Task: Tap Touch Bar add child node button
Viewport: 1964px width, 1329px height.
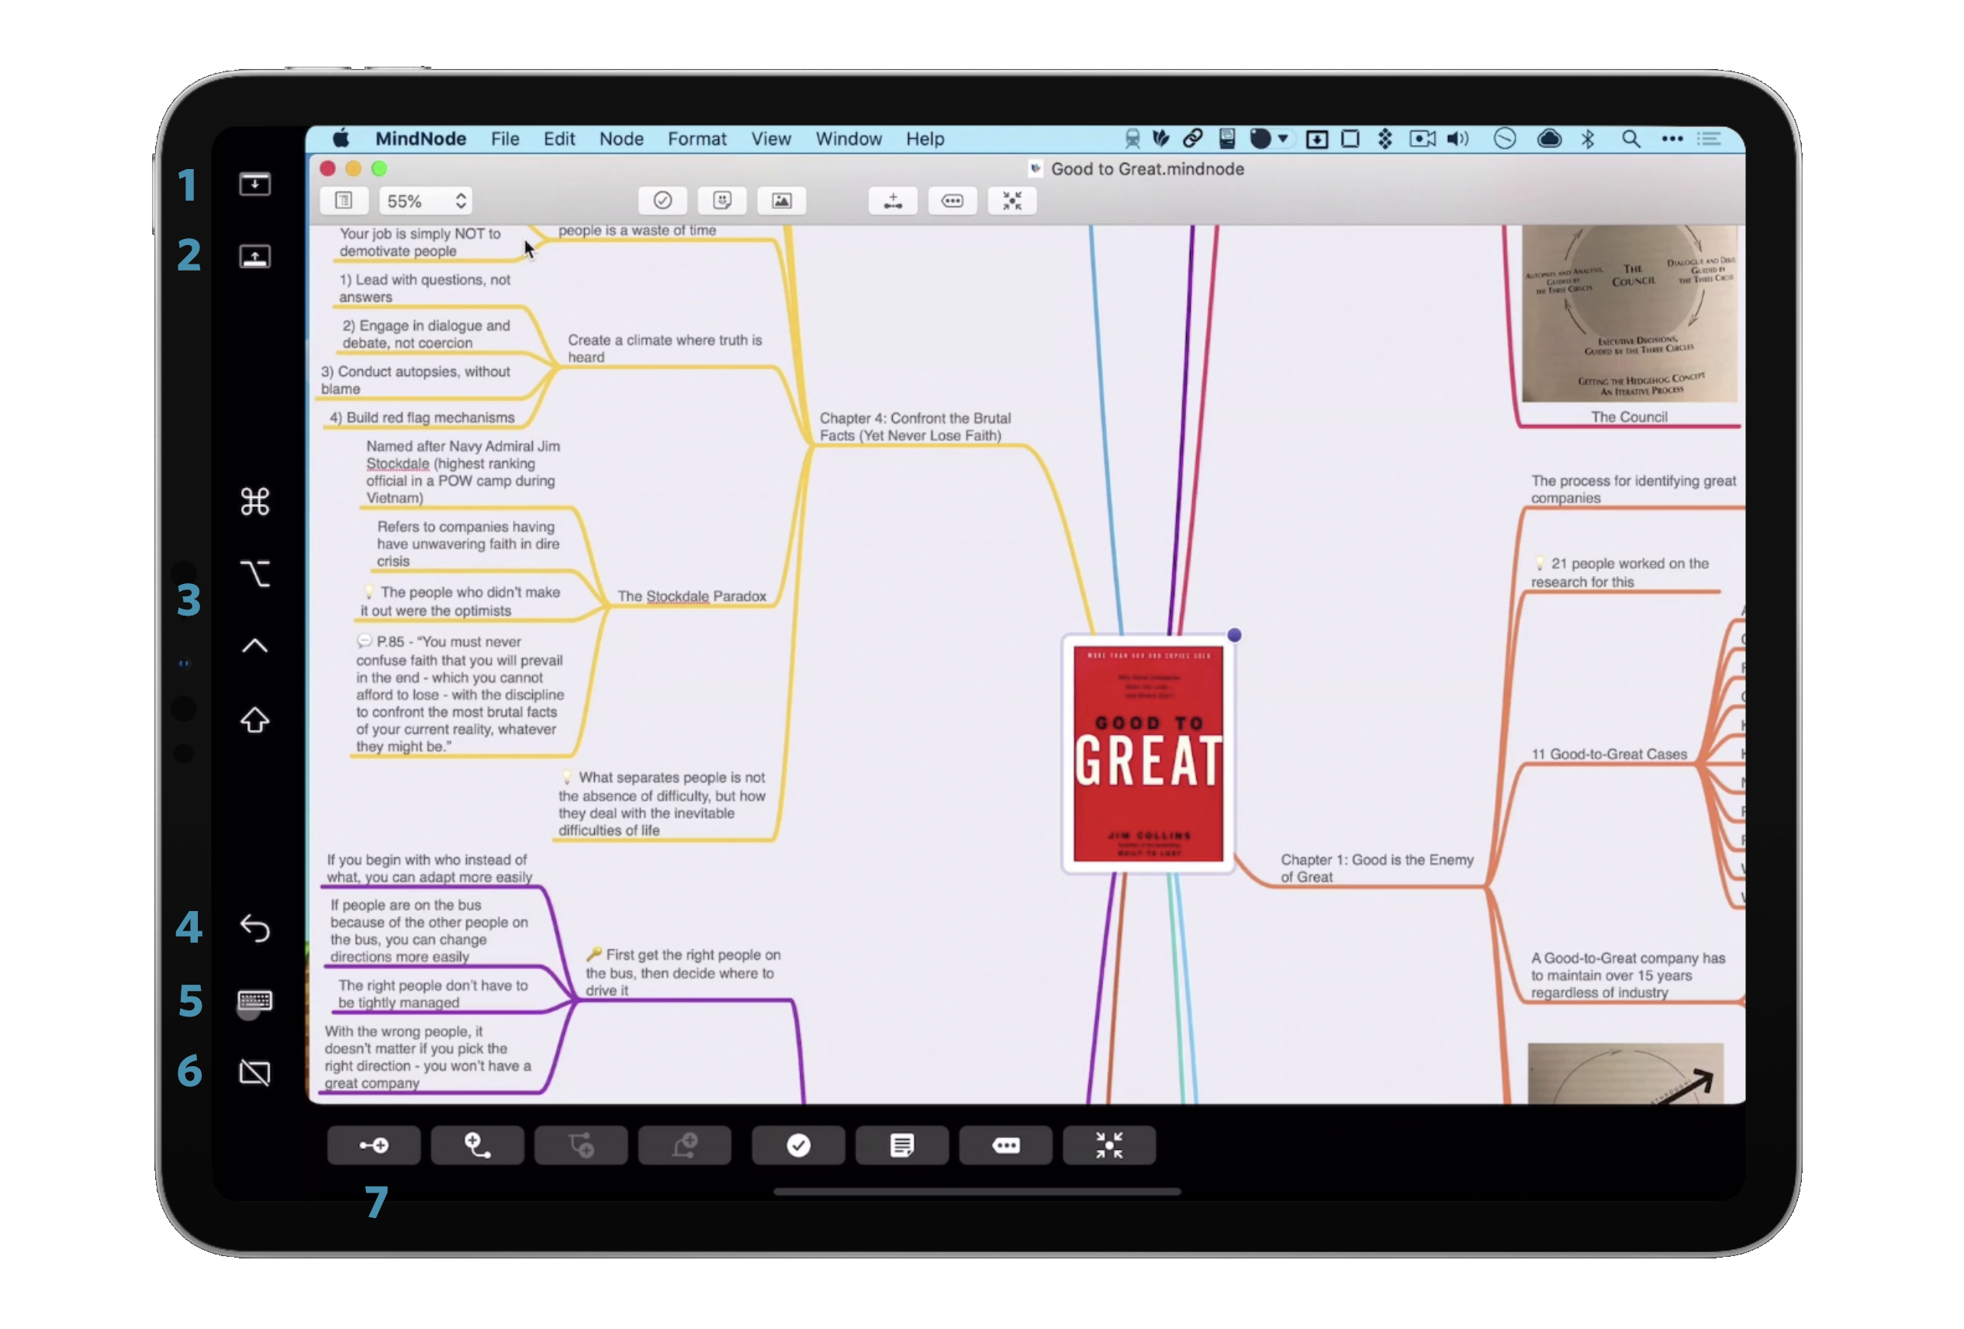Action: pos(374,1144)
